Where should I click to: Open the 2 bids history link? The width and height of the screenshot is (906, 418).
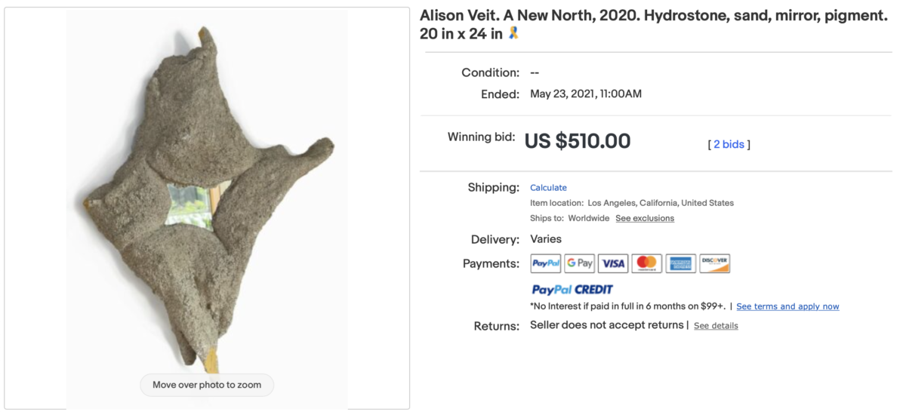[x=729, y=144]
